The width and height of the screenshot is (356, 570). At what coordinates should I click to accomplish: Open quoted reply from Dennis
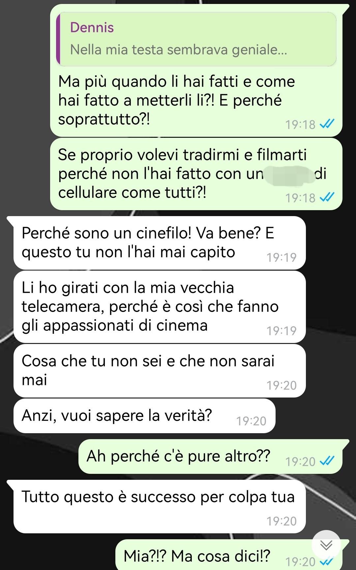pyautogui.click(x=196, y=39)
